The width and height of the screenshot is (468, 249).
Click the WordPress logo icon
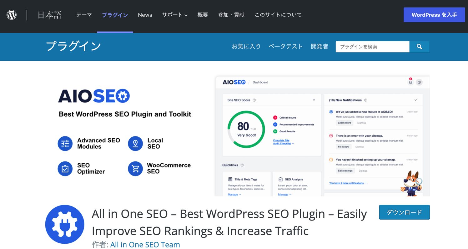[12, 15]
